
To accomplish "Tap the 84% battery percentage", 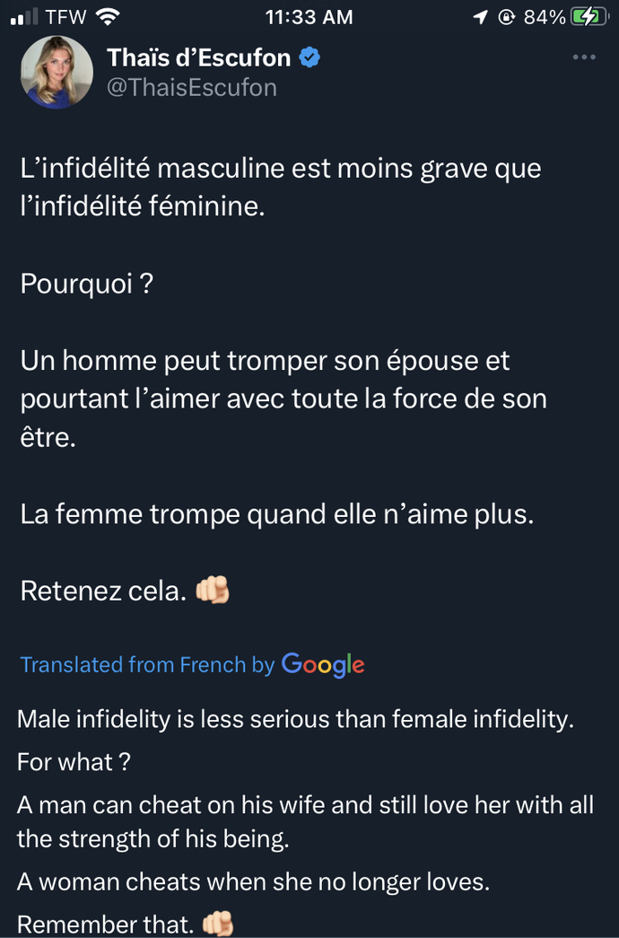I will point(545,17).
